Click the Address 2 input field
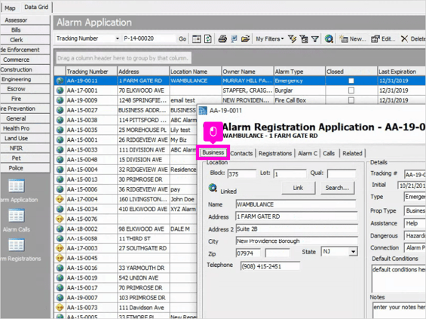Screen dimensions: 426x319 point(296,229)
